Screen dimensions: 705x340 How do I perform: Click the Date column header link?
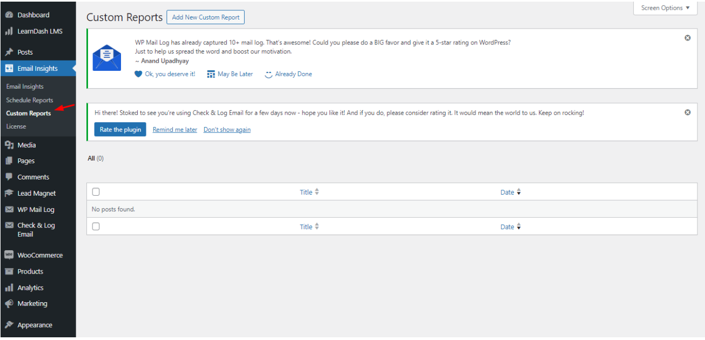pyautogui.click(x=507, y=192)
